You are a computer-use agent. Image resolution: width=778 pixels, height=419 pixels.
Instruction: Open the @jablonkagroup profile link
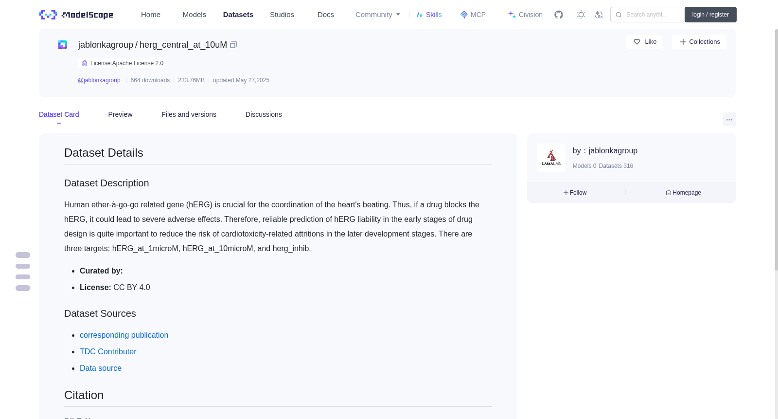[99, 80]
